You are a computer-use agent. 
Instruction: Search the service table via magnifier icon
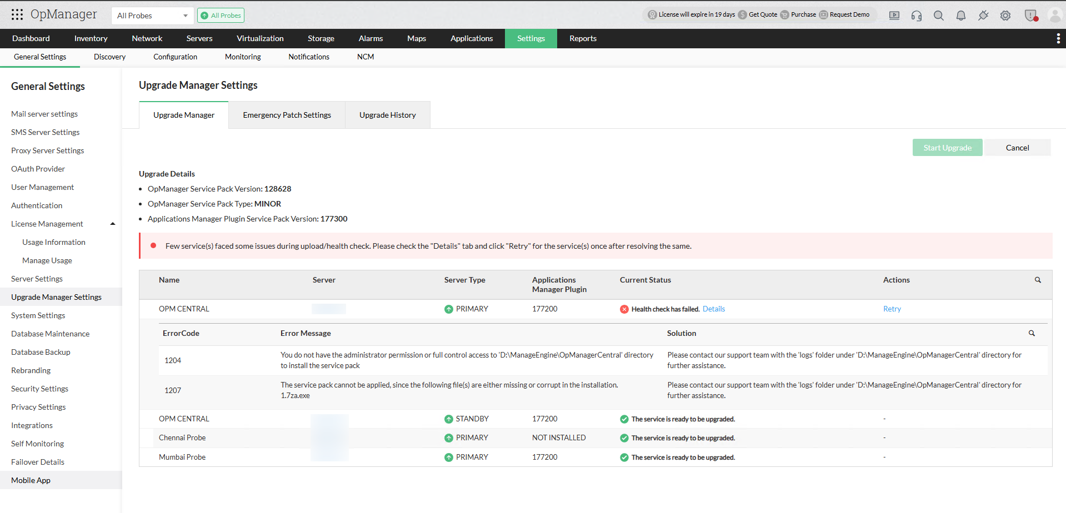1038,280
